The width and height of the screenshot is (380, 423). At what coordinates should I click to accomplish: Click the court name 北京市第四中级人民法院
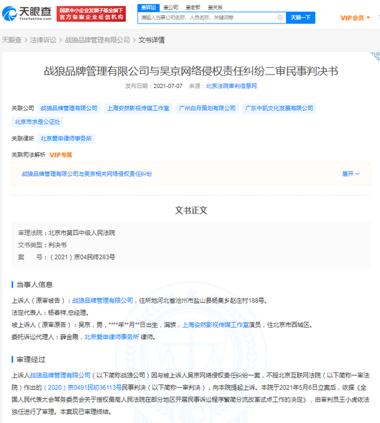(82, 233)
